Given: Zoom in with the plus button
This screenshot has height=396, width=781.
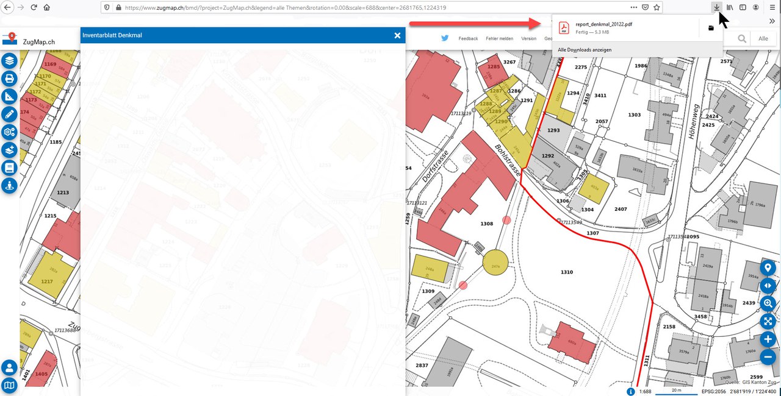Looking at the screenshot, I should 768,339.
